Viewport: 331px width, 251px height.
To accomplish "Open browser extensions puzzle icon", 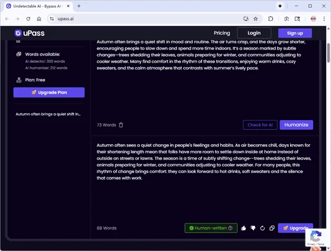I will (x=271, y=19).
